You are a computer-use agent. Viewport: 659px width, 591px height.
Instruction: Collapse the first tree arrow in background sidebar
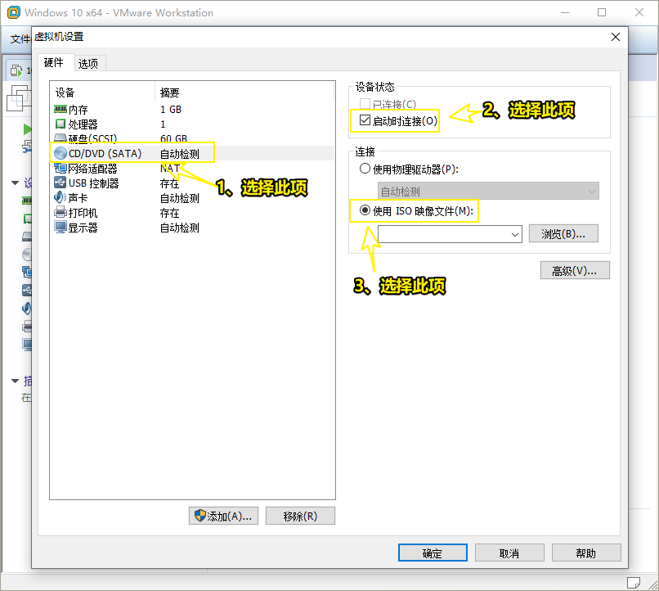(16, 183)
